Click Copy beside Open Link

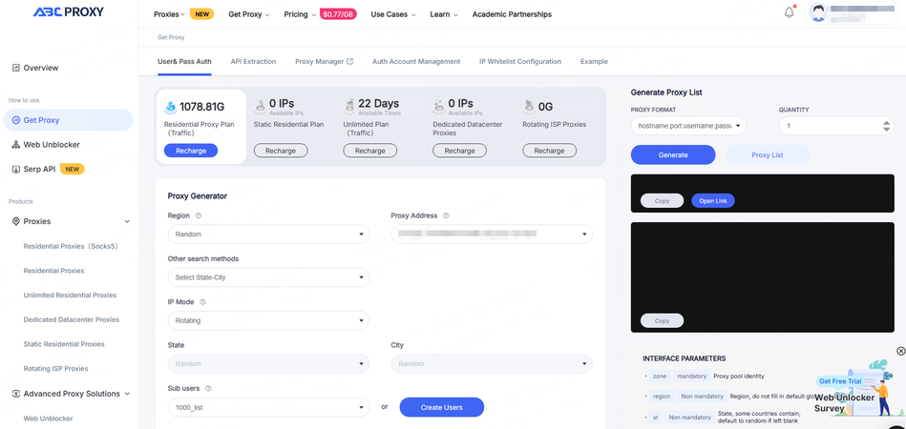pos(663,200)
